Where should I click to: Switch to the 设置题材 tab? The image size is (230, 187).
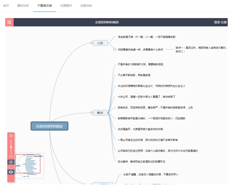(66, 6)
